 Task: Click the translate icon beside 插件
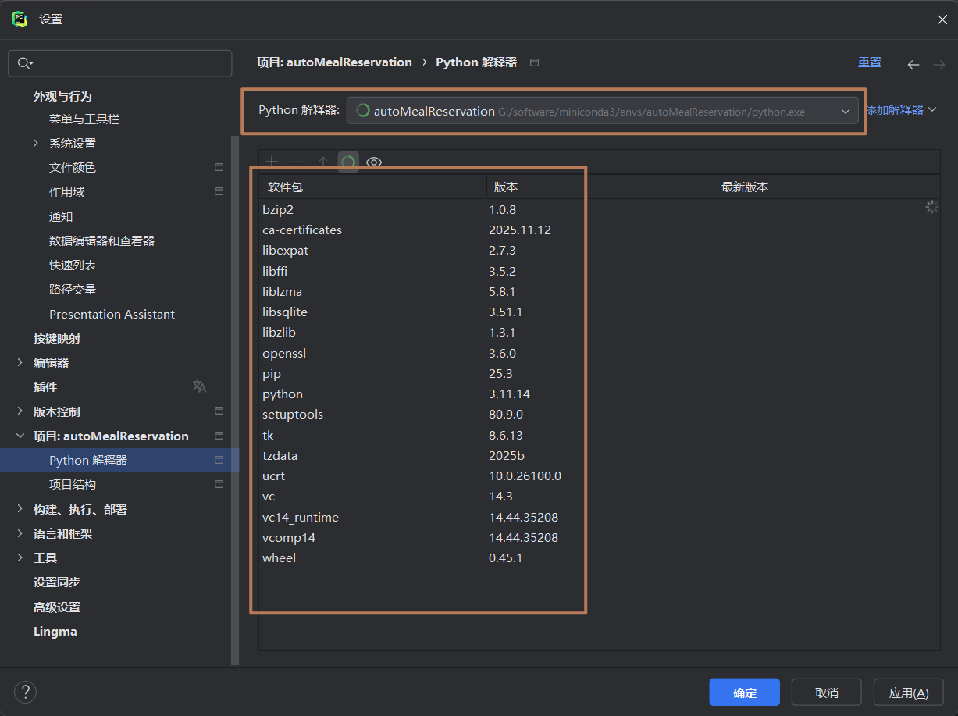click(200, 386)
